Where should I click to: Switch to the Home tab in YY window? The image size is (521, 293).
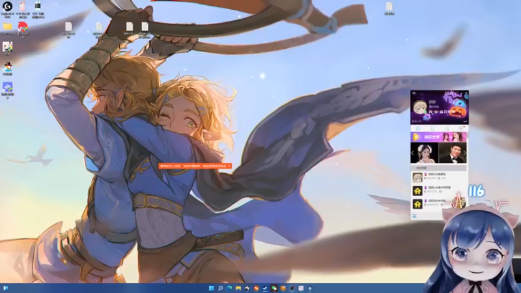tap(417, 128)
